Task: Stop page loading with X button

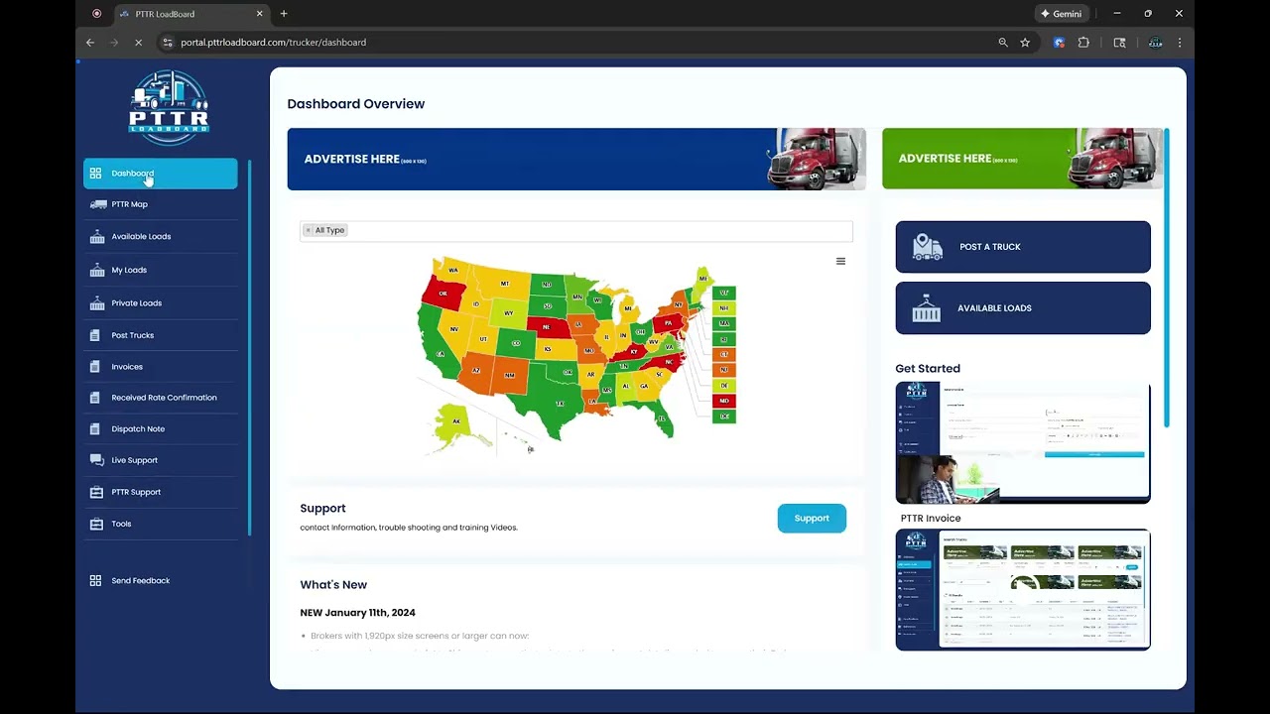Action: (138, 43)
